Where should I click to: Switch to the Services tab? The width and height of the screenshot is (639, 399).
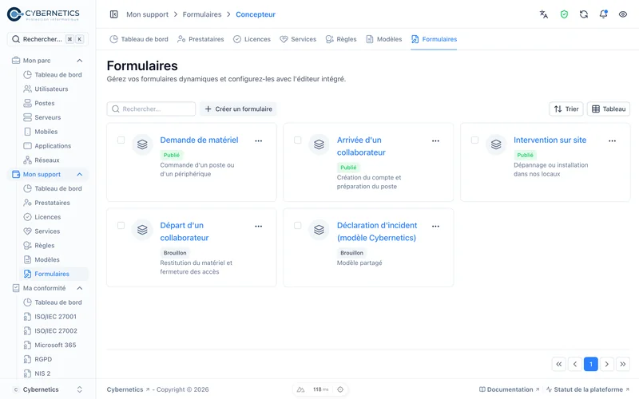coord(298,39)
